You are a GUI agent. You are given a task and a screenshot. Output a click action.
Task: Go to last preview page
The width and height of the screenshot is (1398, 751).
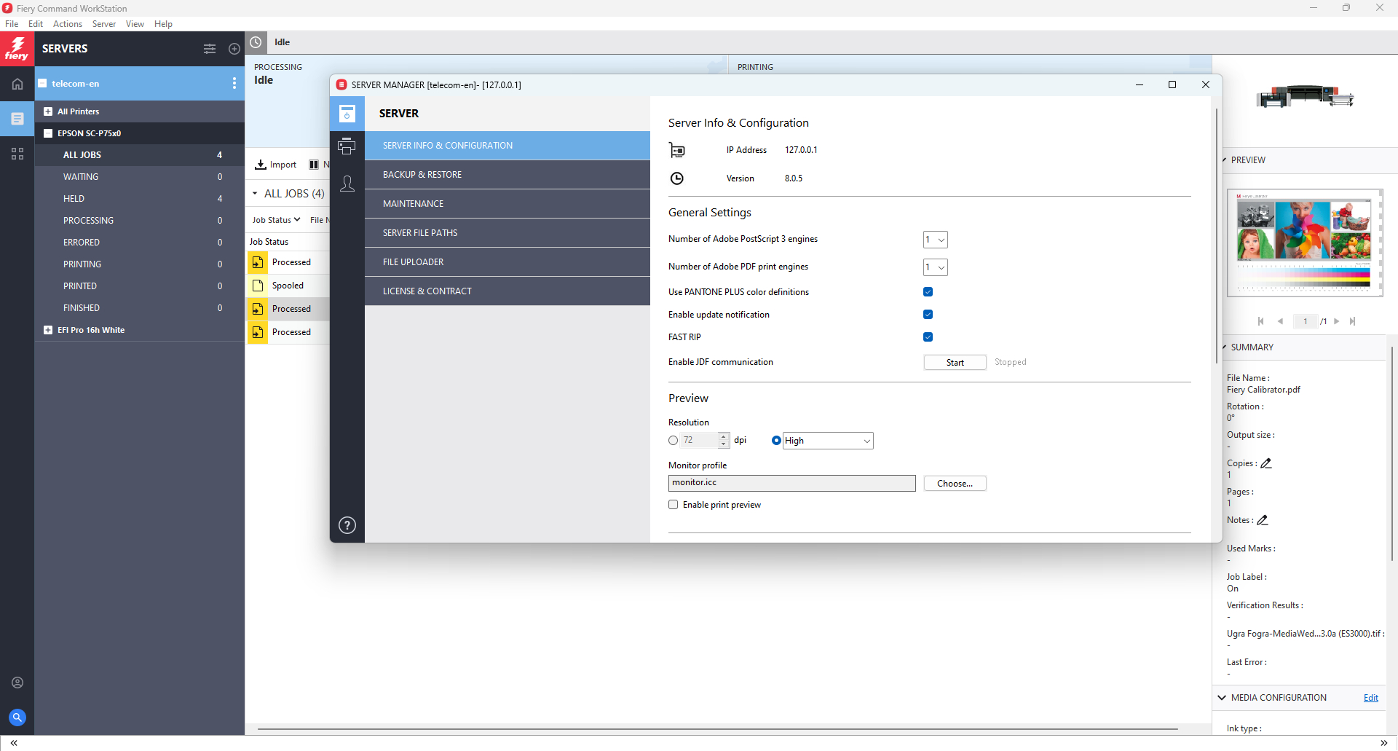(1352, 321)
